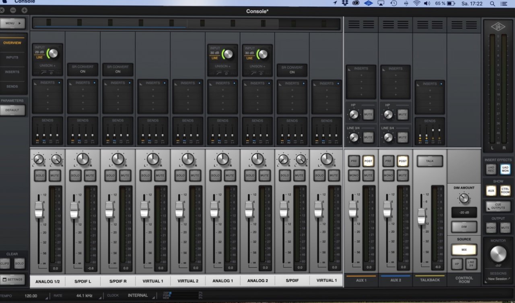Click the DEFAULT parameters button
The height and width of the screenshot is (303, 515).
click(12, 110)
